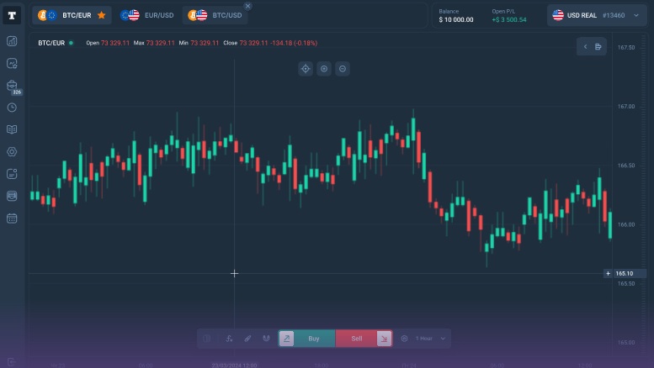Viewport: 654px width, 368px height.
Task: Toggle the BTC/EUR favorite star
Action: point(102,15)
